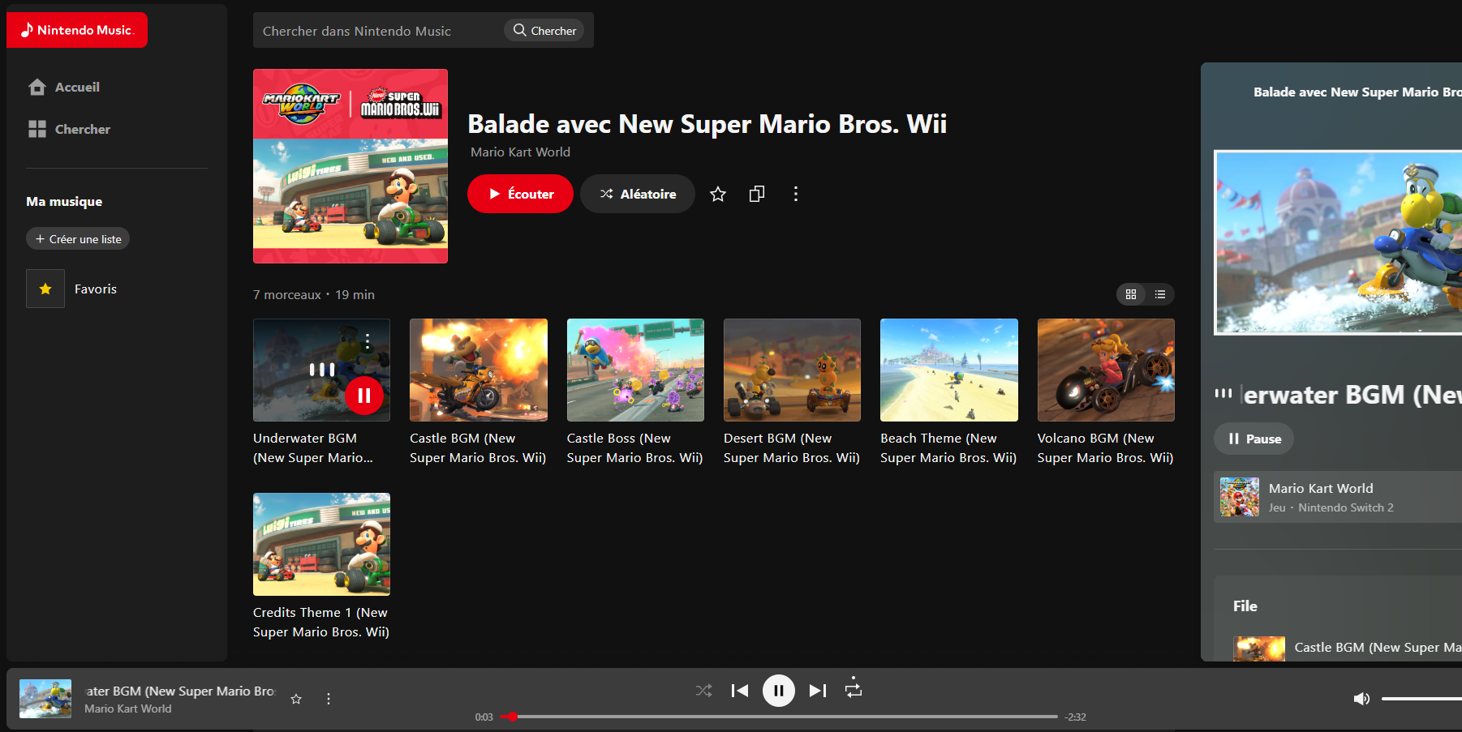
Task: Play Castle Boss track thumbnail
Action: click(635, 370)
